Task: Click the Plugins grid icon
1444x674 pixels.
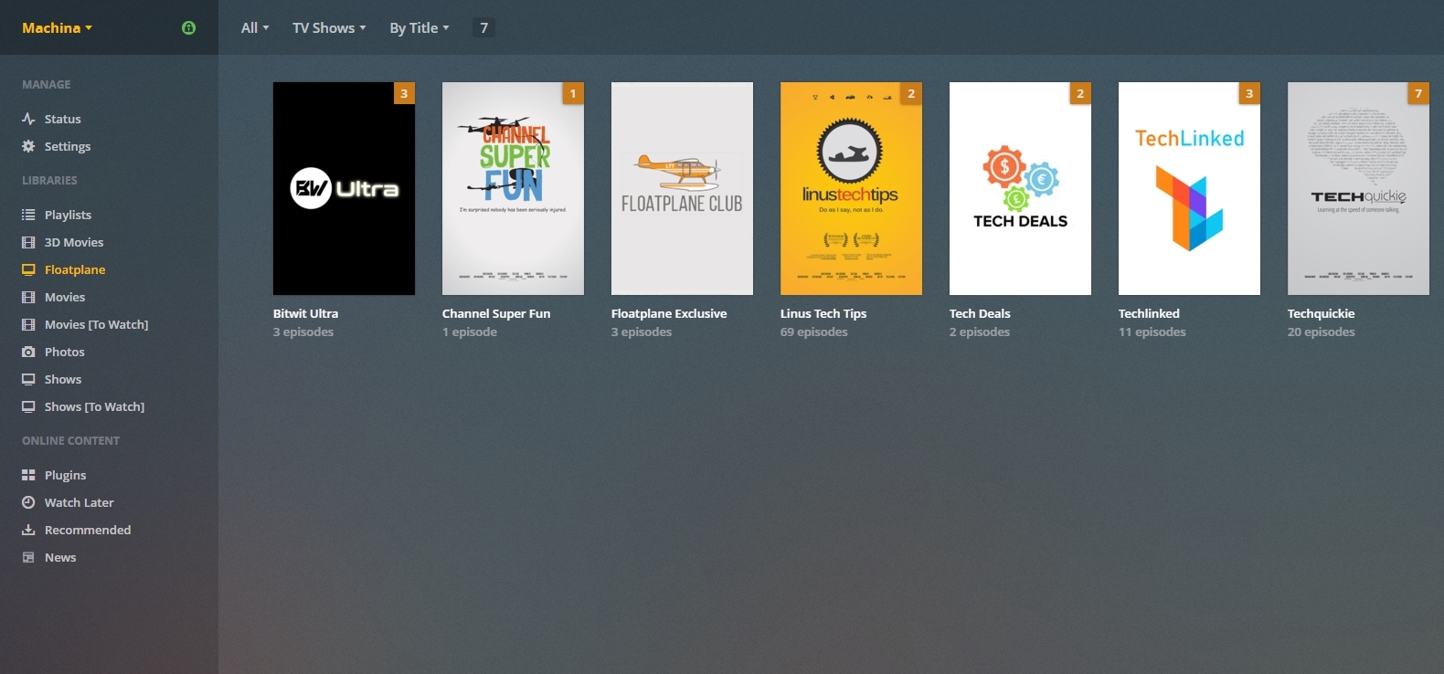Action: [28, 475]
